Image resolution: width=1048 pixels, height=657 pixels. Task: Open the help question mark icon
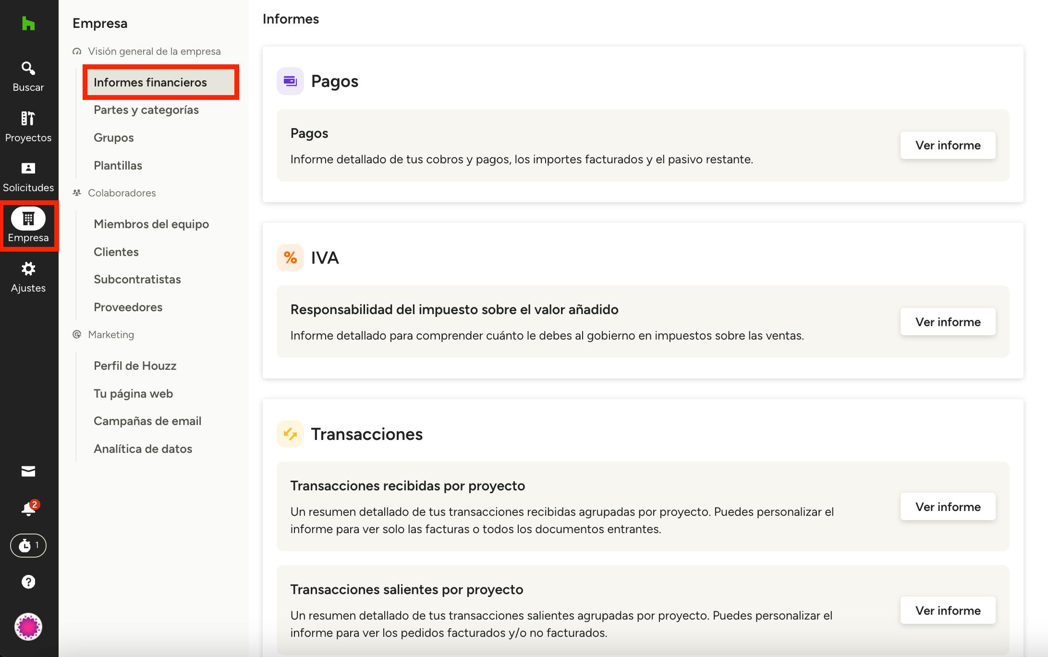(x=28, y=582)
